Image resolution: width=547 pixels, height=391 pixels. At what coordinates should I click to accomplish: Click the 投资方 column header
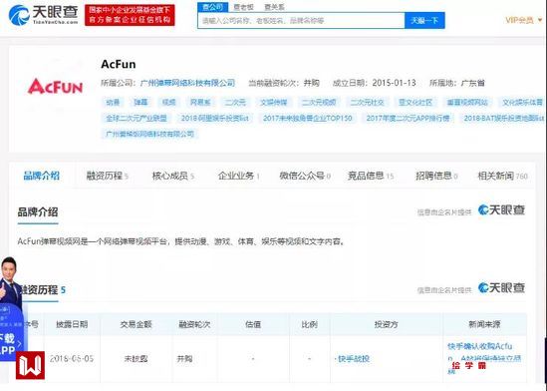point(387,324)
